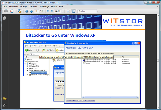161x110 pixels.
Task: Open the Pages panel sidebar icon
Action: coord(5,18)
